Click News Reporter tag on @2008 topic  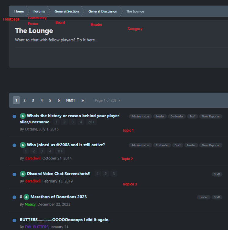pyautogui.click(x=211, y=145)
